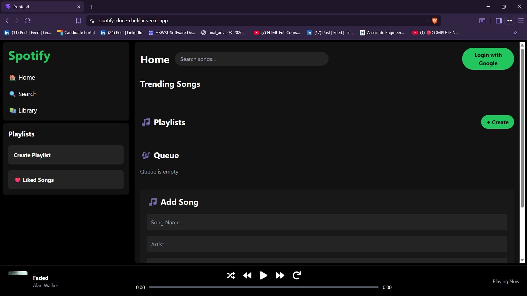Click the Playlists music note icon
This screenshot has height=296, width=527.
(x=146, y=122)
